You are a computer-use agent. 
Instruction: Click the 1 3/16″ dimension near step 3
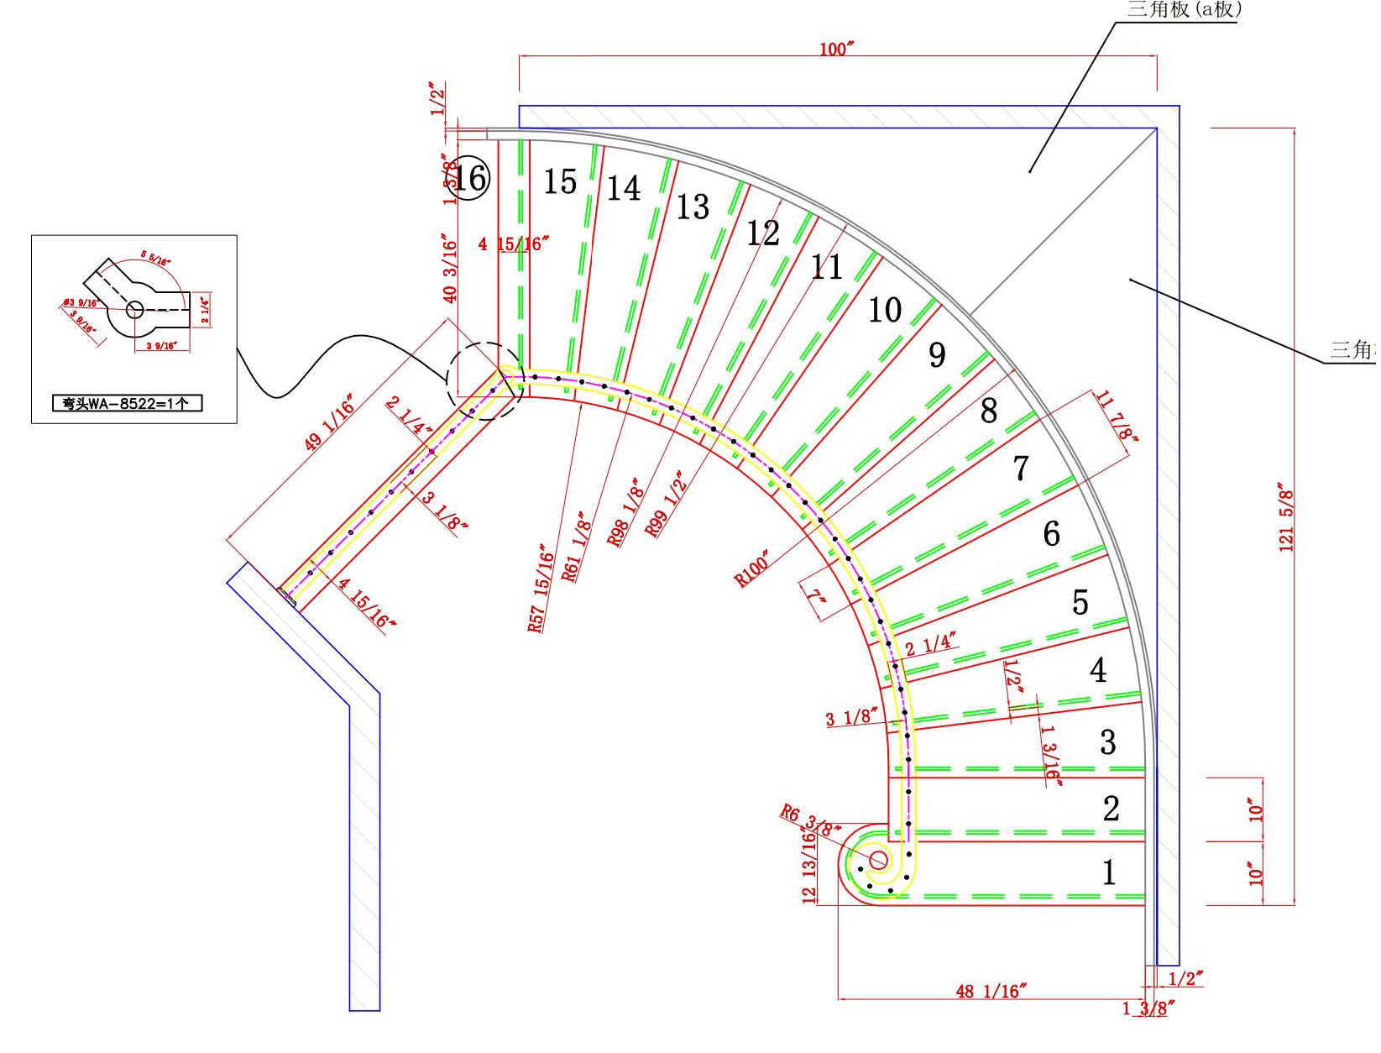click(1051, 755)
